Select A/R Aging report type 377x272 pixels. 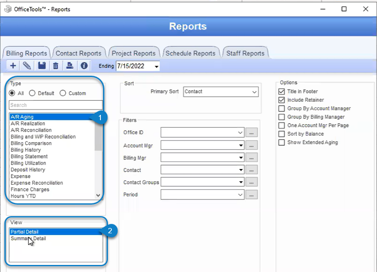[x=52, y=117]
